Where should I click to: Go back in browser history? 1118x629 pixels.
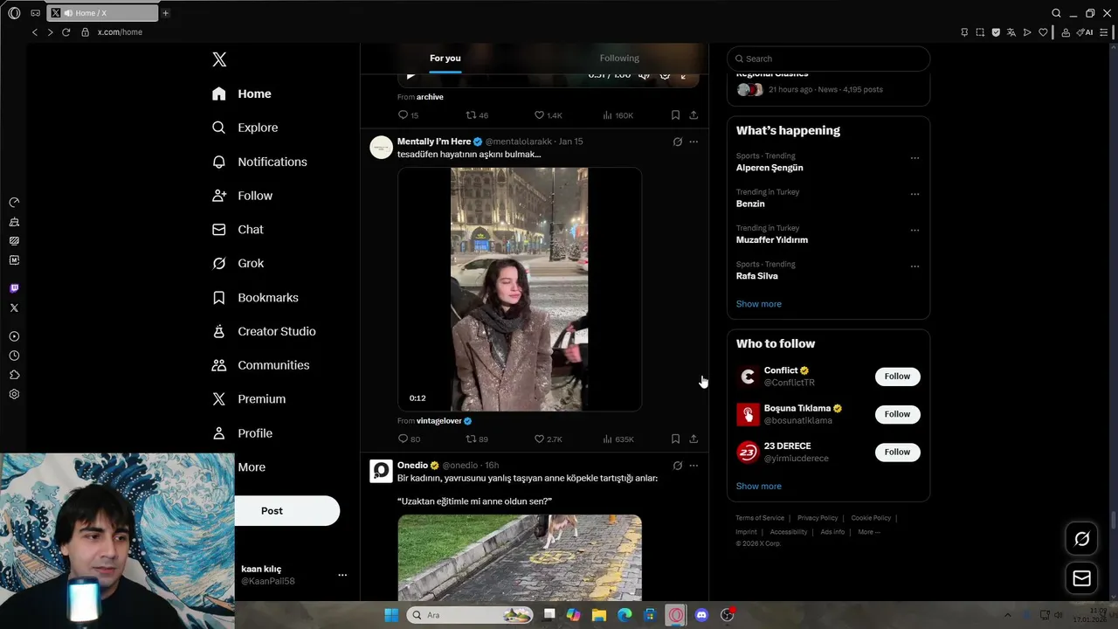click(x=35, y=32)
